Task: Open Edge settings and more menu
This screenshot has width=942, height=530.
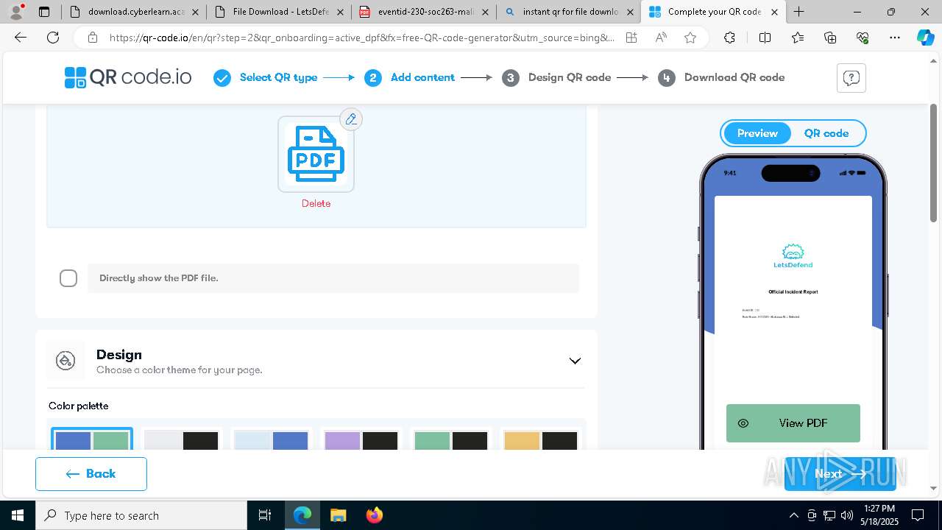Action: click(x=895, y=38)
